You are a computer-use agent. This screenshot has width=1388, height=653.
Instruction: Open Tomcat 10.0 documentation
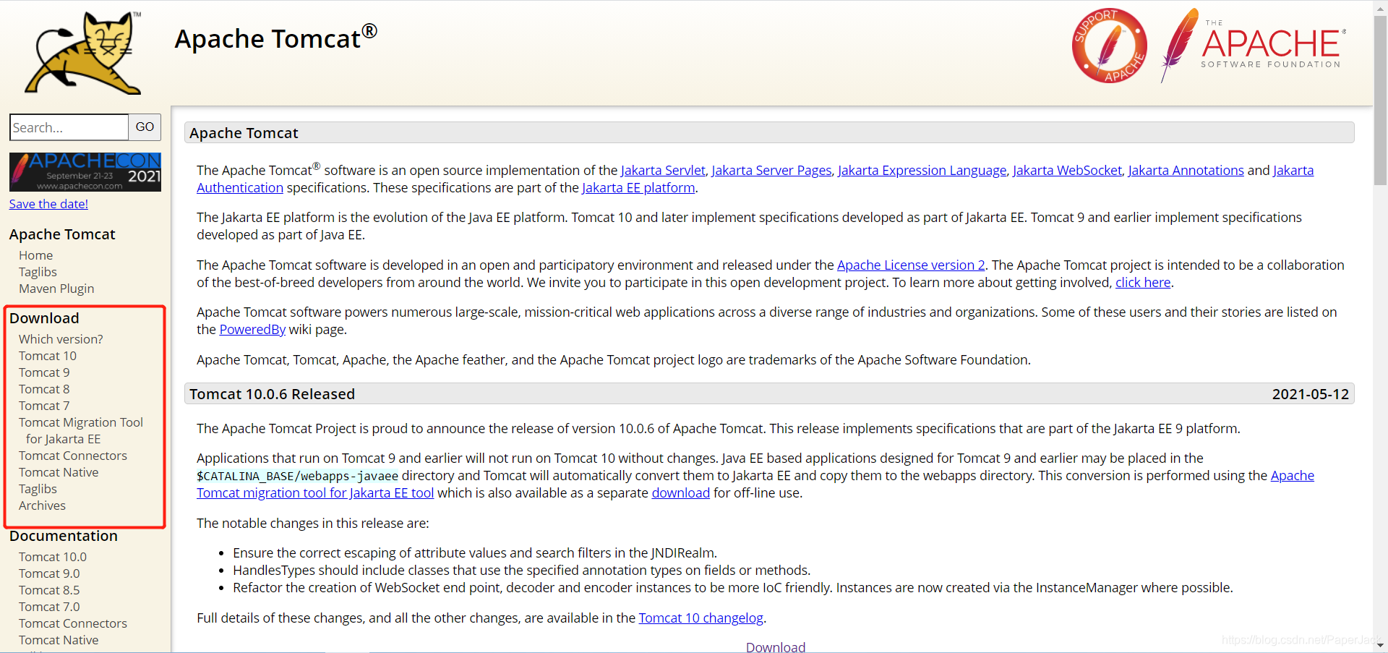53,557
